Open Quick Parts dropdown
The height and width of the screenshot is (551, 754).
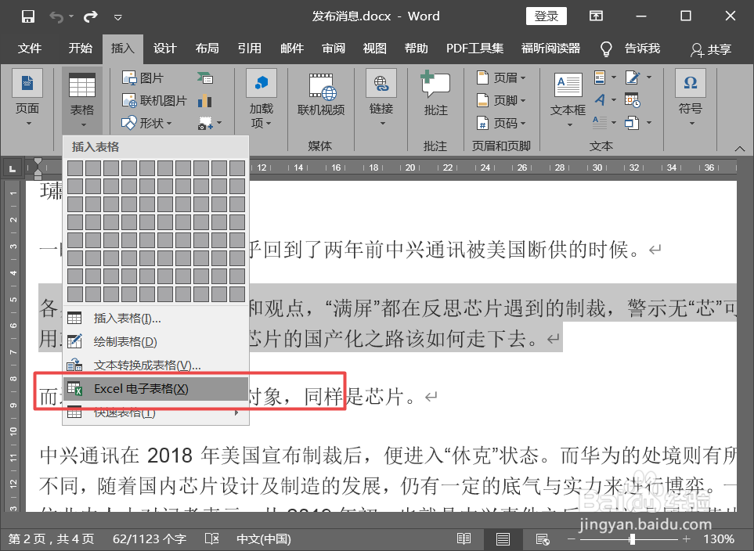(605, 77)
